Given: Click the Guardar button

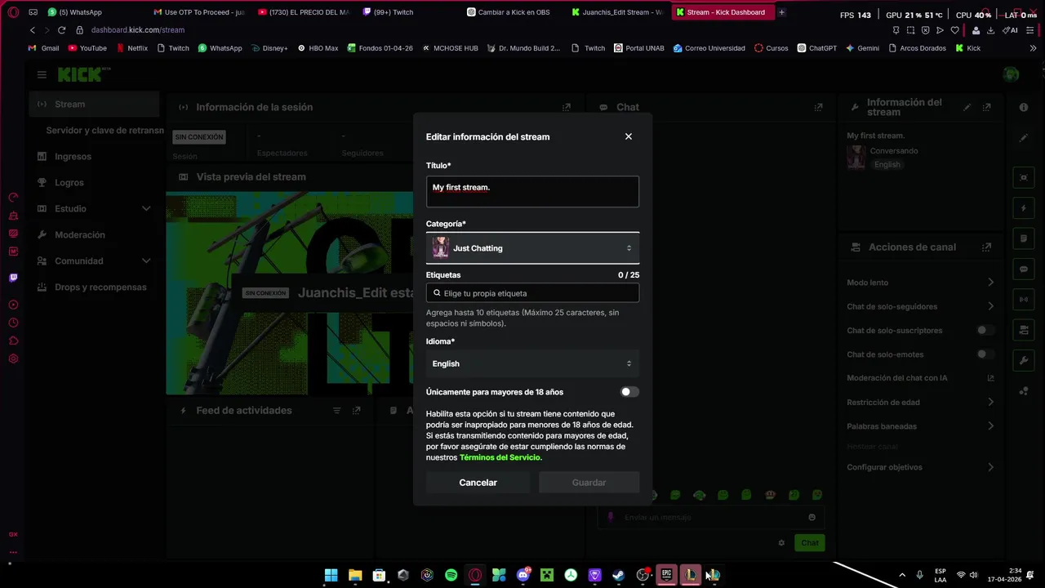Looking at the screenshot, I should tap(589, 483).
